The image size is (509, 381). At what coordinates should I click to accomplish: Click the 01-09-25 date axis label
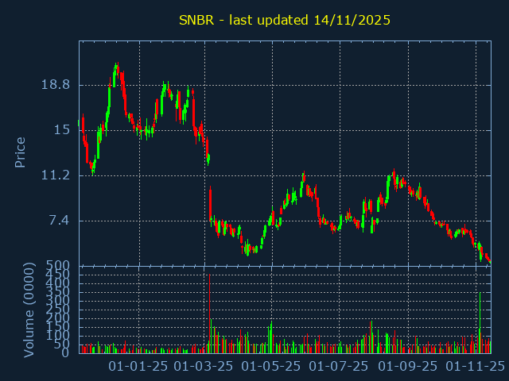point(408,366)
